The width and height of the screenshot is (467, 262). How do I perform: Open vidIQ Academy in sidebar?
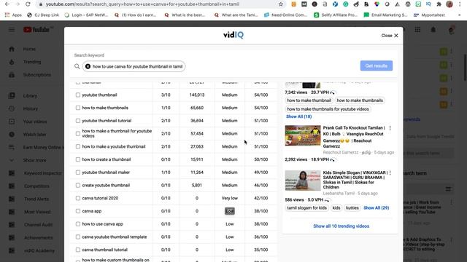coord(39,250)
